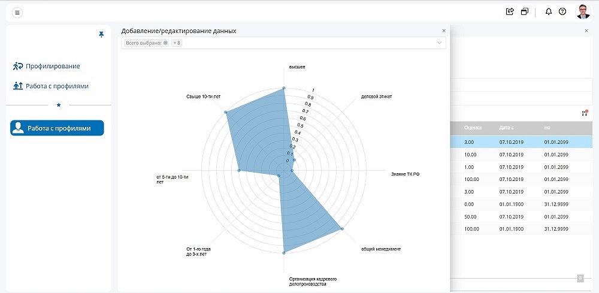The width and height of the screenshot is (599, 293).
Task: Click the 'высшее' data point on radar chart
Action: pos(284,89)
